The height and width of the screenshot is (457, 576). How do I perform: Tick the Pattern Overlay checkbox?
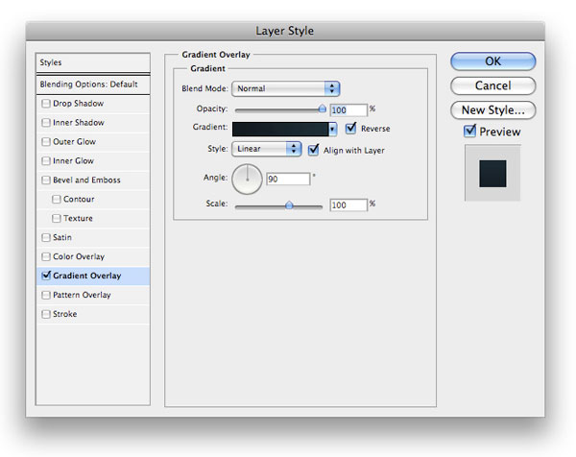click(46, 295)
